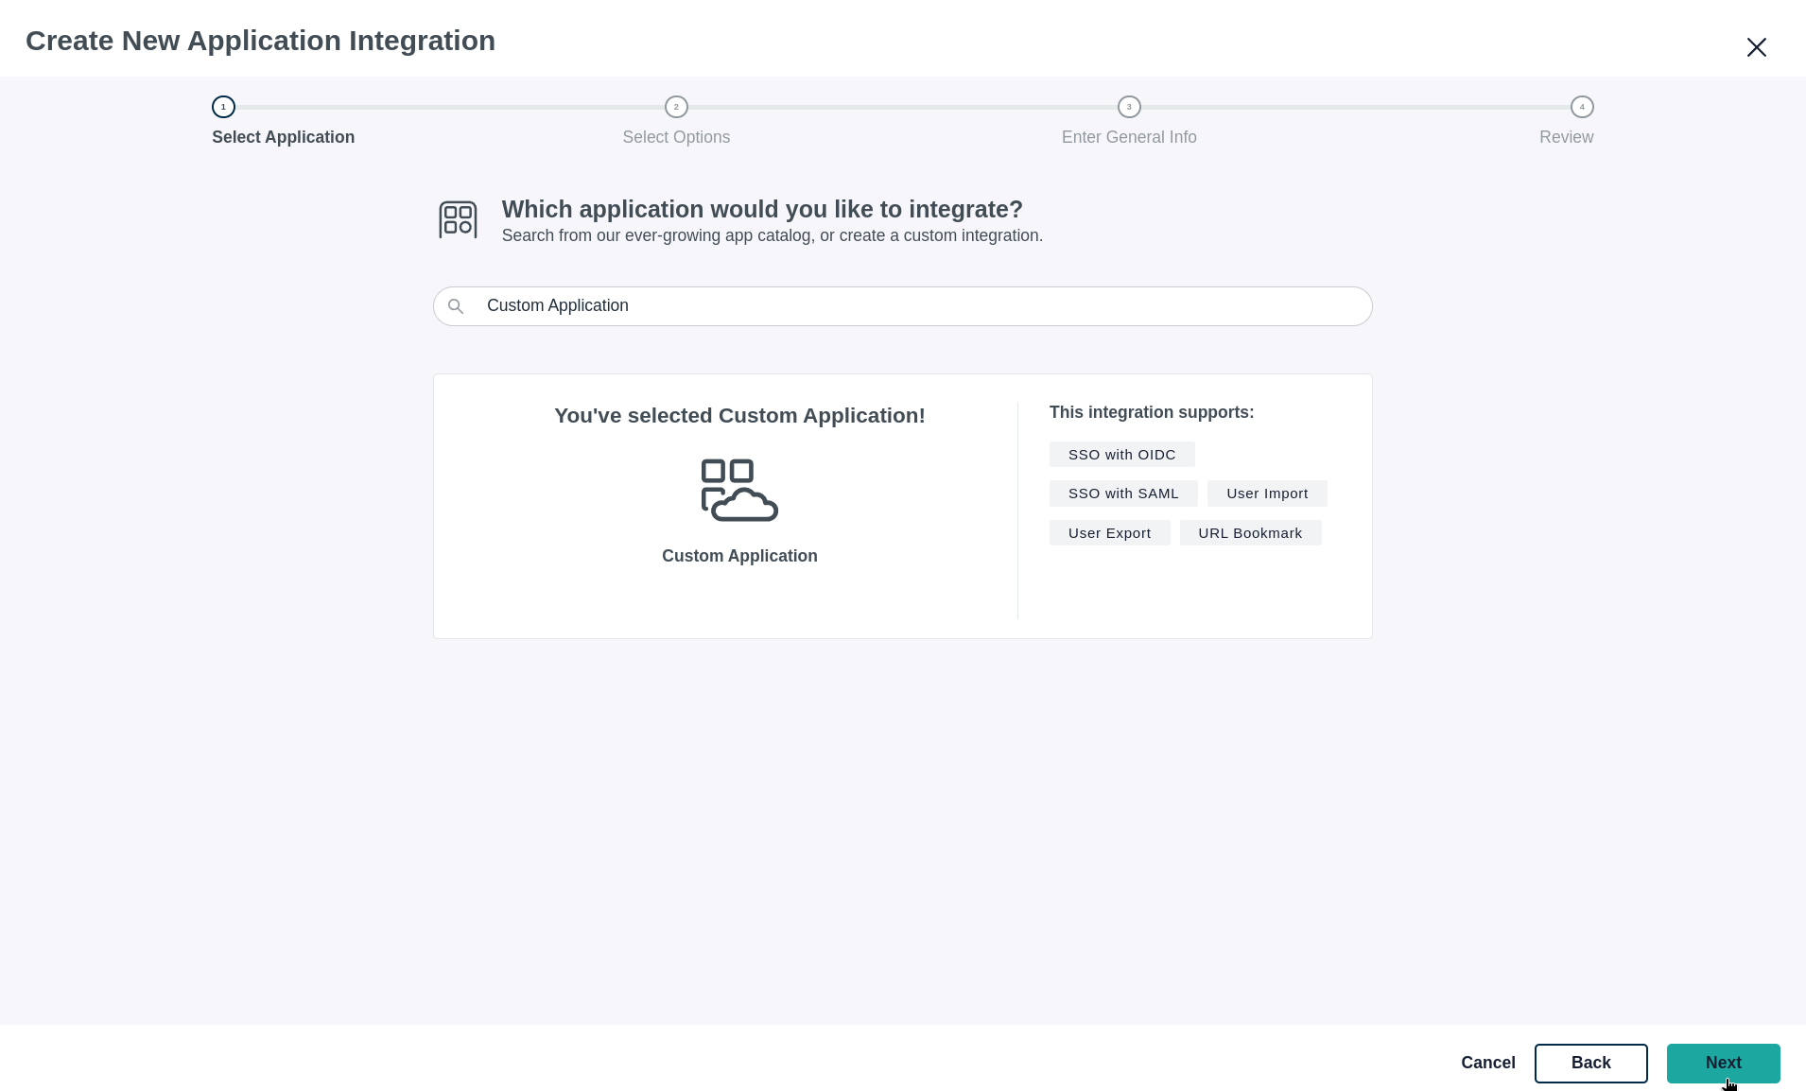
Task: Click the search magnifier icon
Action: pyautogui.click(x=456, y=306)
